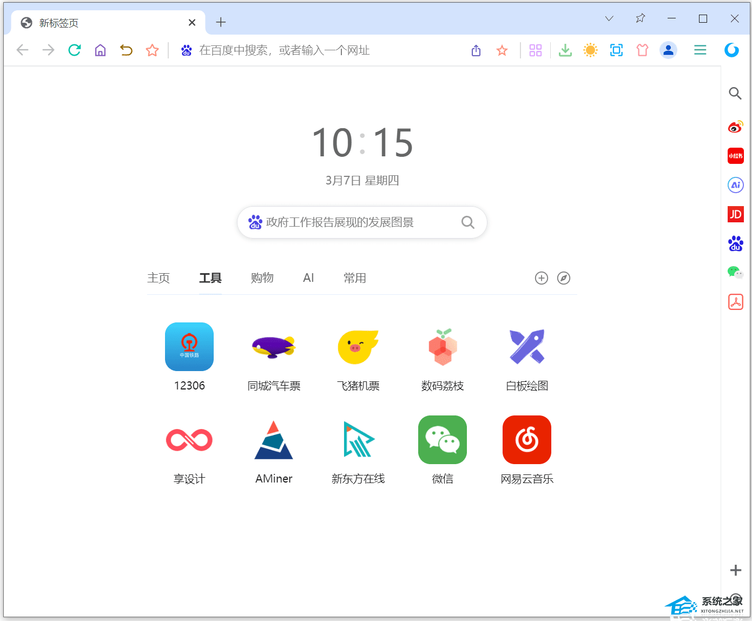
Task: Click the 10:15 clock display
Action: coord(362,143)
